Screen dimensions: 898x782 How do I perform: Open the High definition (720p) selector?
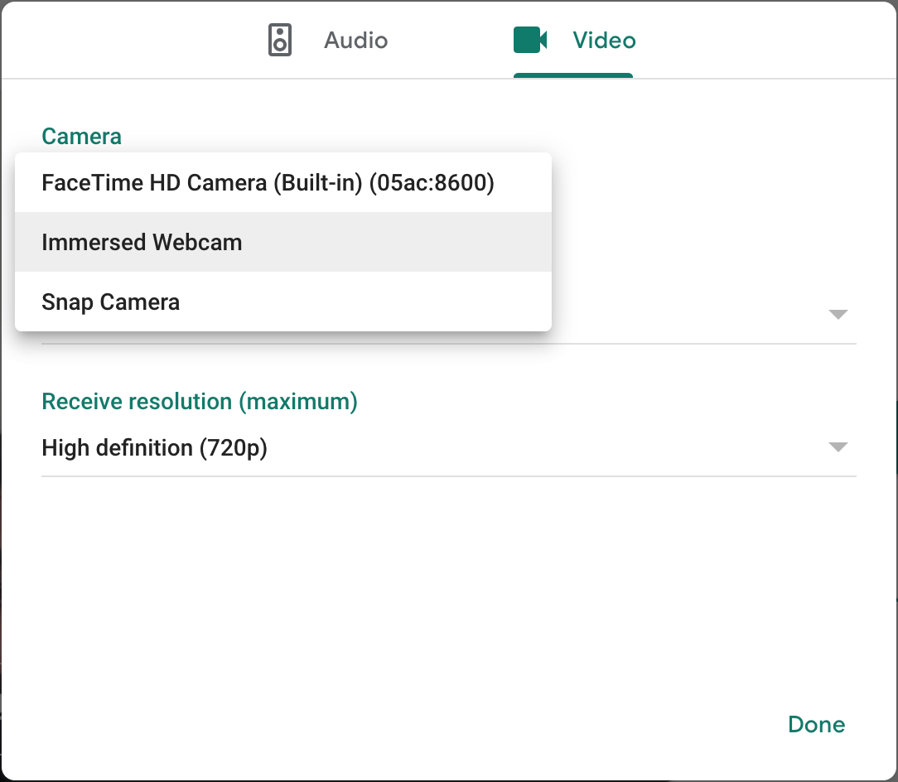(154, 448)
